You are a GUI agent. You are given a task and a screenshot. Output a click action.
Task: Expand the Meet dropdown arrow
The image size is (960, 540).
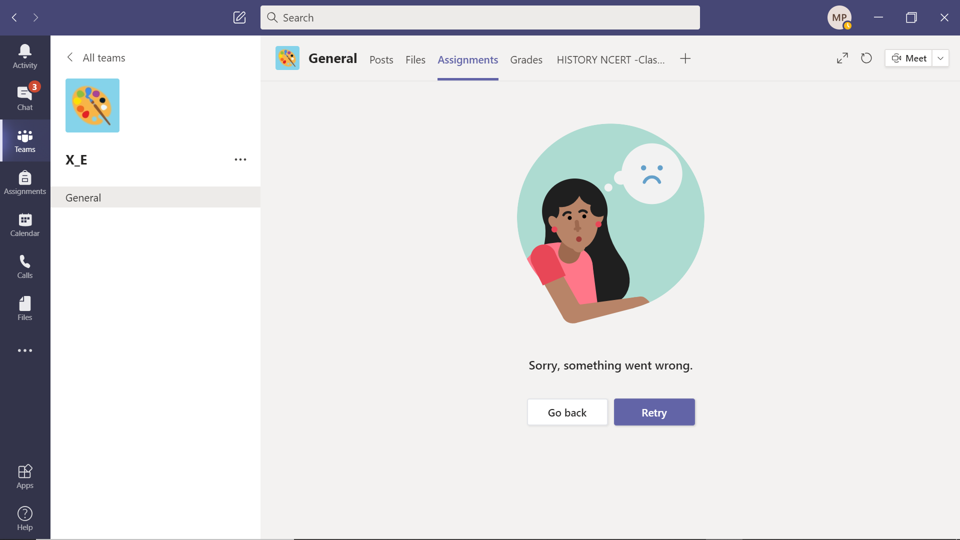pyautogui.click(x=940, y=58)
